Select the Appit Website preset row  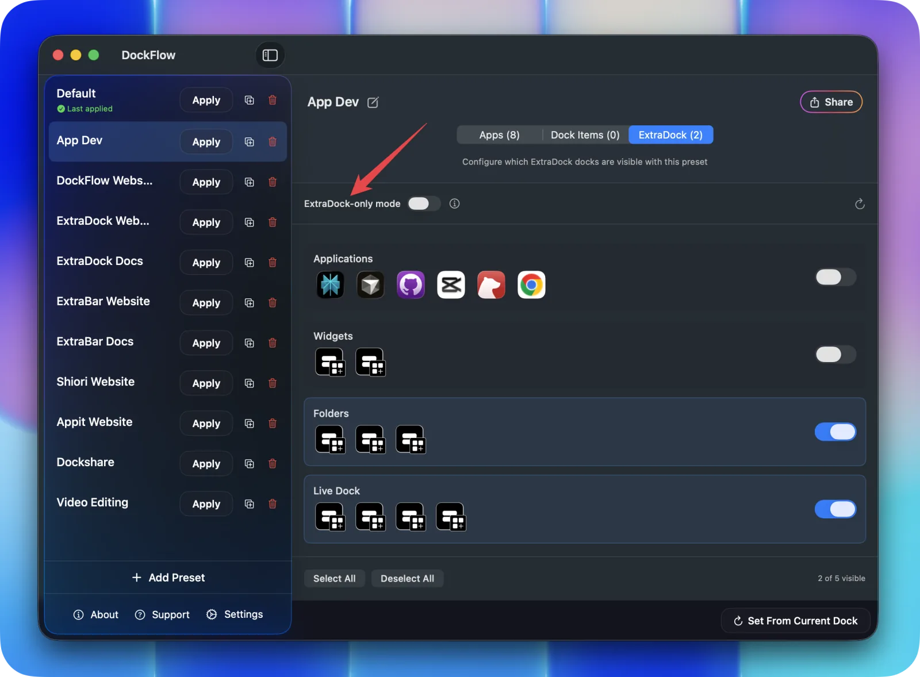point(168,423)
